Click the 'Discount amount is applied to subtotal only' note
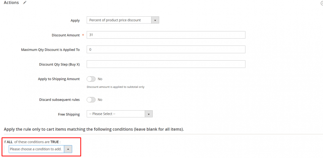Screen dimensions: 323x158 coord(116,87)
